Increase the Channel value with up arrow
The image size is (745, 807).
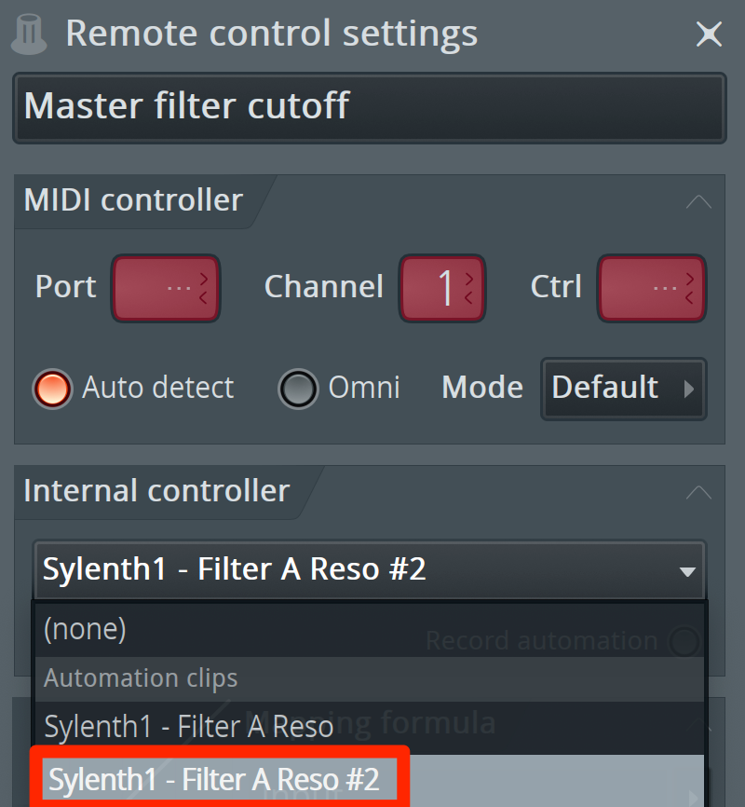point(468,279)
